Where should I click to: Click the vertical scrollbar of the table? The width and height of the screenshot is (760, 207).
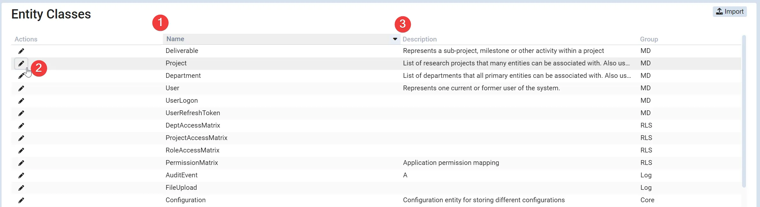(744, 112)
